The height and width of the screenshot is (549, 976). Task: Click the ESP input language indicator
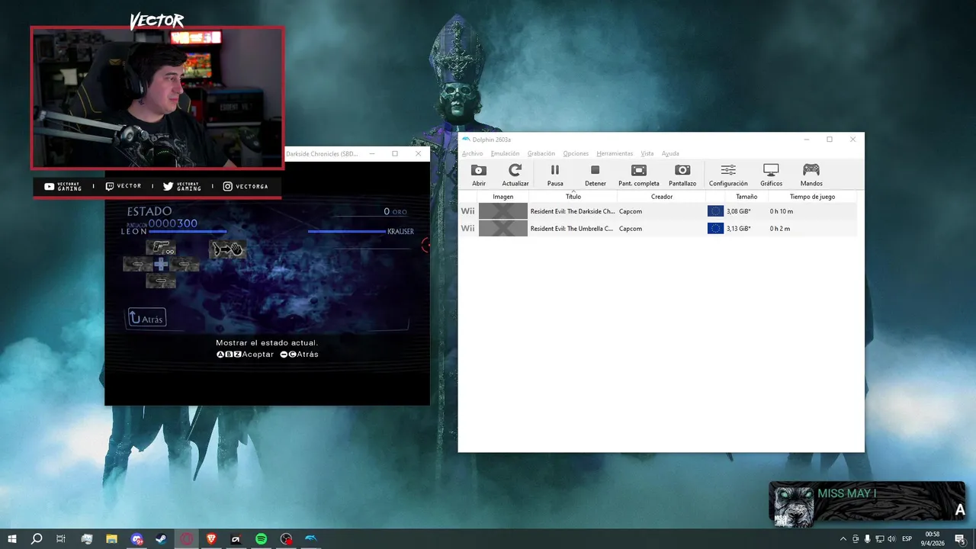tap(907, 539)
